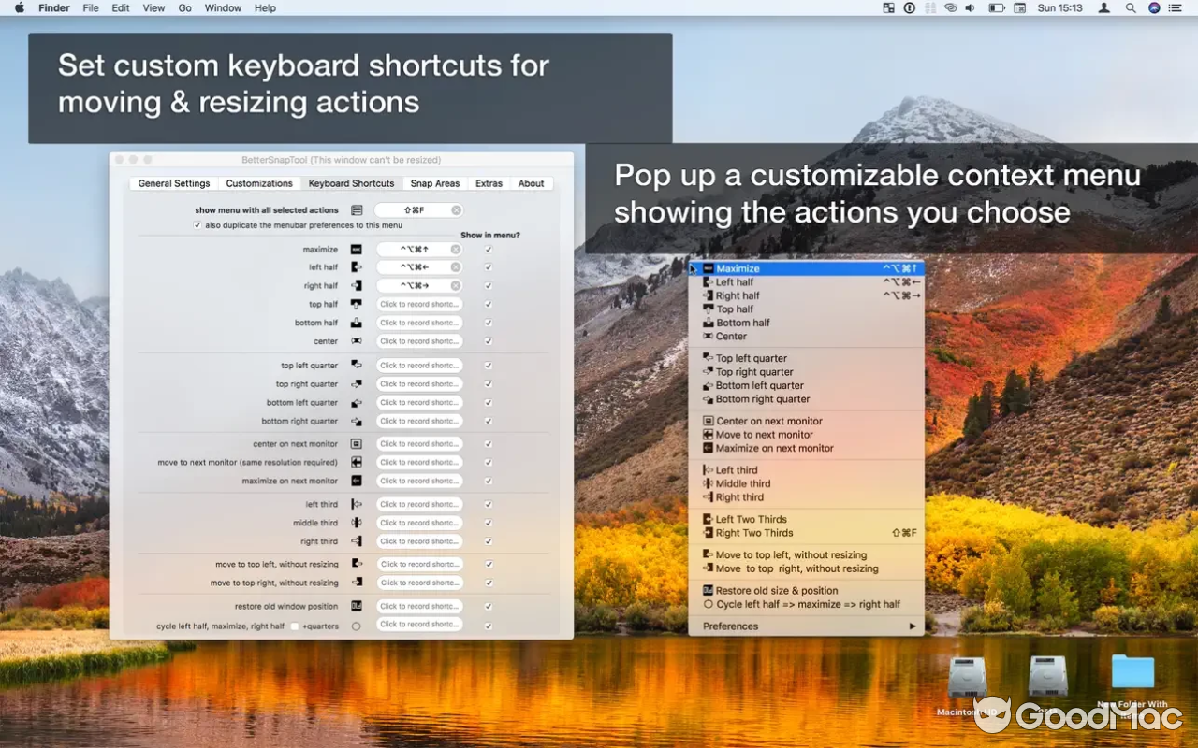Click the Middle third icon in the context menu

(709, 484)
